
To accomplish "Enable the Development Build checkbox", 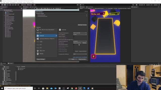I will coord(74,44).
